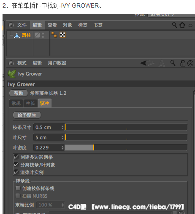Toggle the cylinder's visibility dots

click(x=43, y=35)
